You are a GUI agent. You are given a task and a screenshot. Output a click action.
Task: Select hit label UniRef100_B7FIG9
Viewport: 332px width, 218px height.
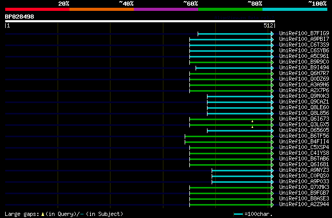(304, 33)
